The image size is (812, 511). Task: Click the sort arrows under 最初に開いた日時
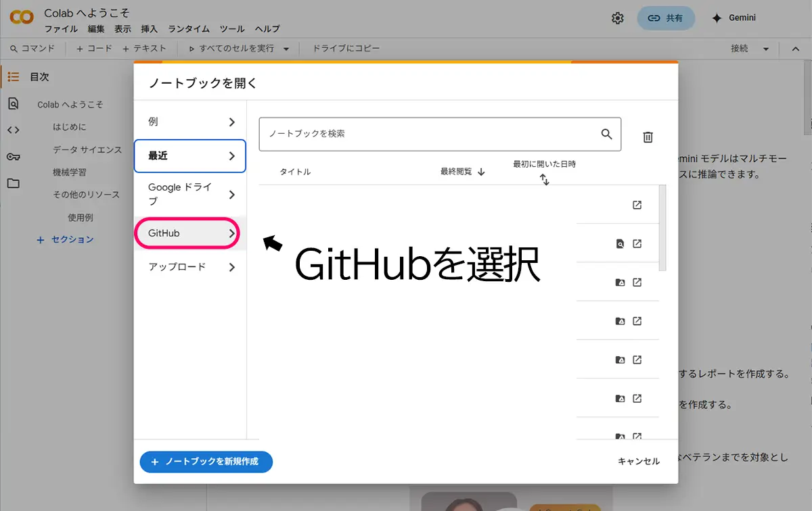(x=545, y=180)
